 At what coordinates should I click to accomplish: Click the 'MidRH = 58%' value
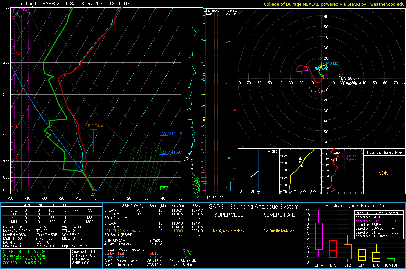14,238
